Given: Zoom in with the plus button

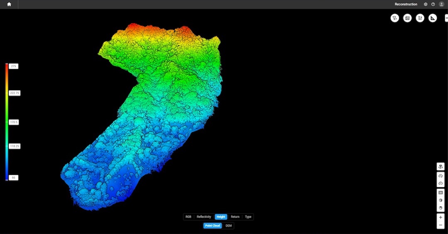Looking at the screenshot, I should (x=441, y=217).
